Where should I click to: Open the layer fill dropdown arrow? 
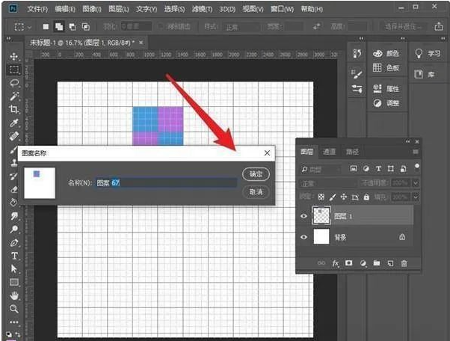pos(415,197)
